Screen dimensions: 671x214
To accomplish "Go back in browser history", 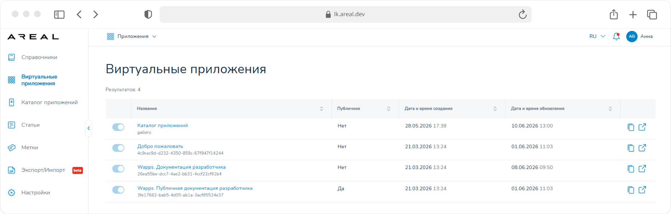I will click(79, 14).
